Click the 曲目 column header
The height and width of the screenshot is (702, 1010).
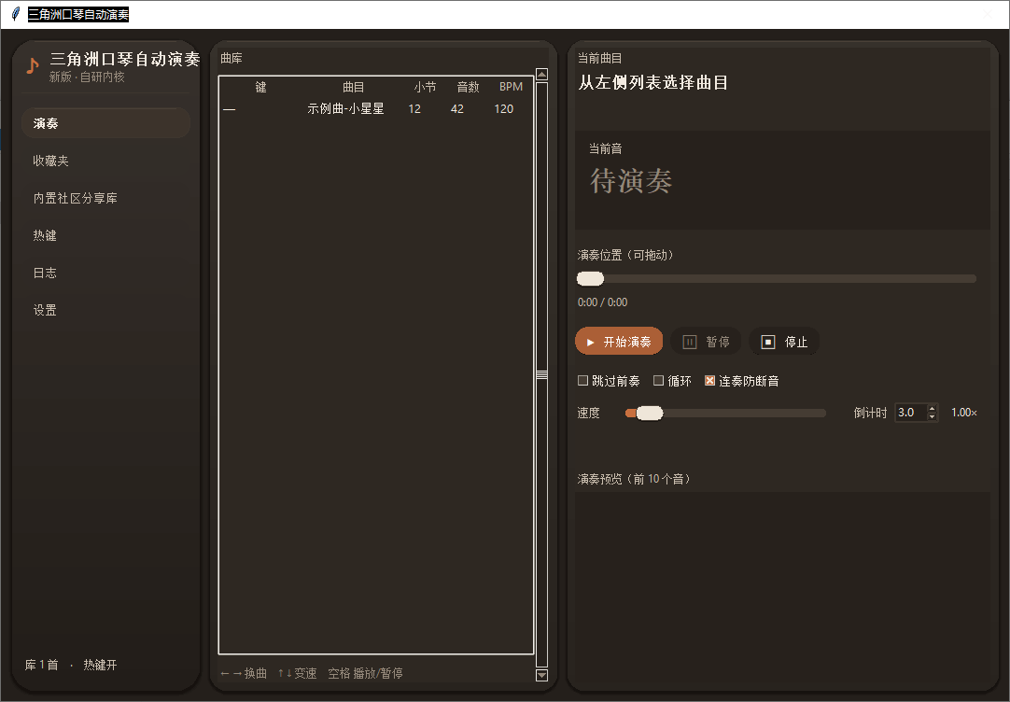point(353,87)
